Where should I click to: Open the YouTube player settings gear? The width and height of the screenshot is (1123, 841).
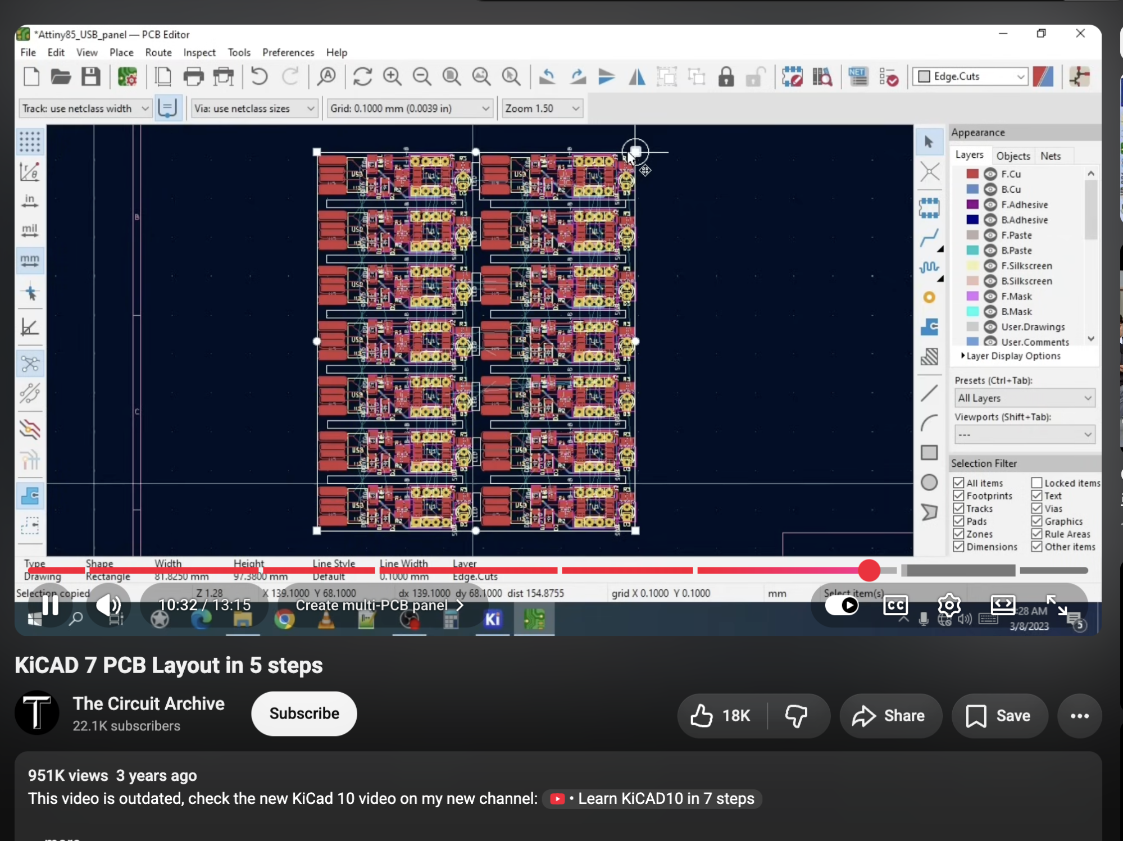pos(949,605)
